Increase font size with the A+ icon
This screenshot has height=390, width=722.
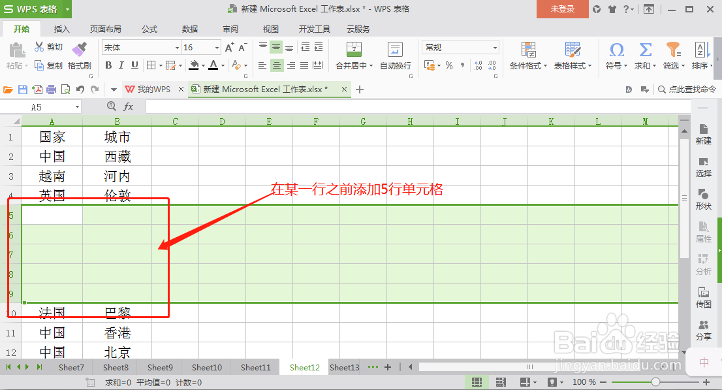pyautogui.click(x=229, y=47)
